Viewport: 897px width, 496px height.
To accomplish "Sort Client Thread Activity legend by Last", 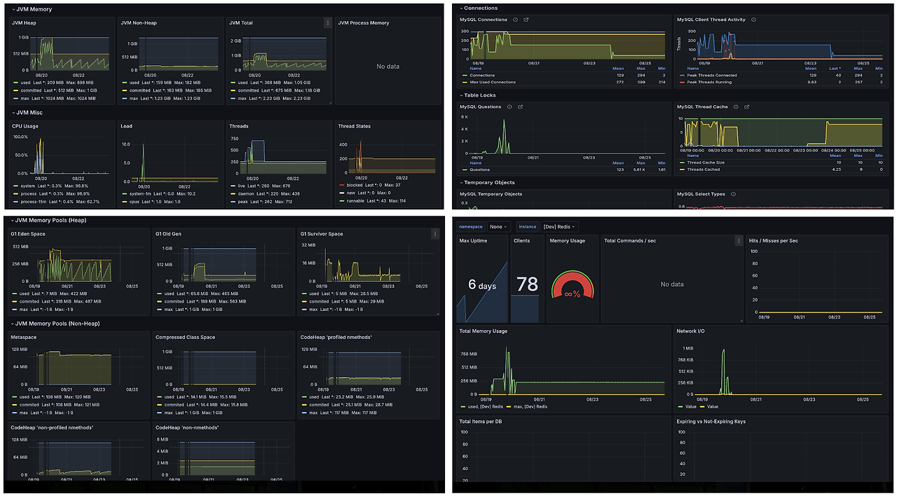I will [835, 69].
